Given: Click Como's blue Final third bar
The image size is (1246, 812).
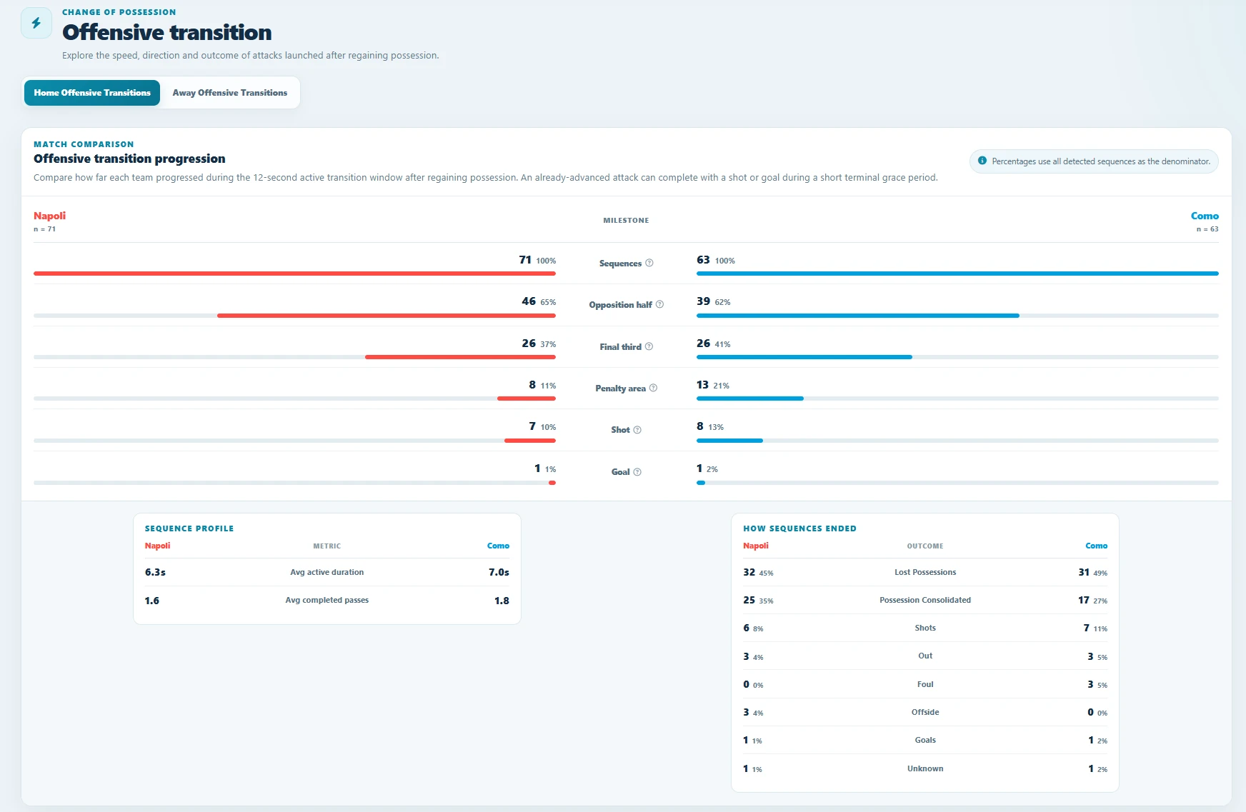Looking at the screenshot, I should pyautogui.click(x=804, y=357).
